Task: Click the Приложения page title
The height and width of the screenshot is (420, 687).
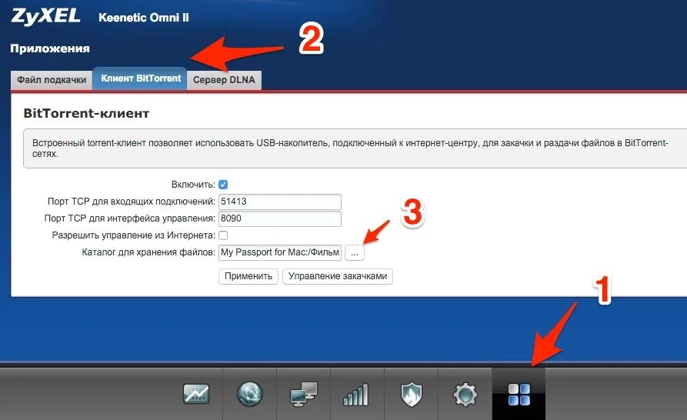Action: (50, 48)
